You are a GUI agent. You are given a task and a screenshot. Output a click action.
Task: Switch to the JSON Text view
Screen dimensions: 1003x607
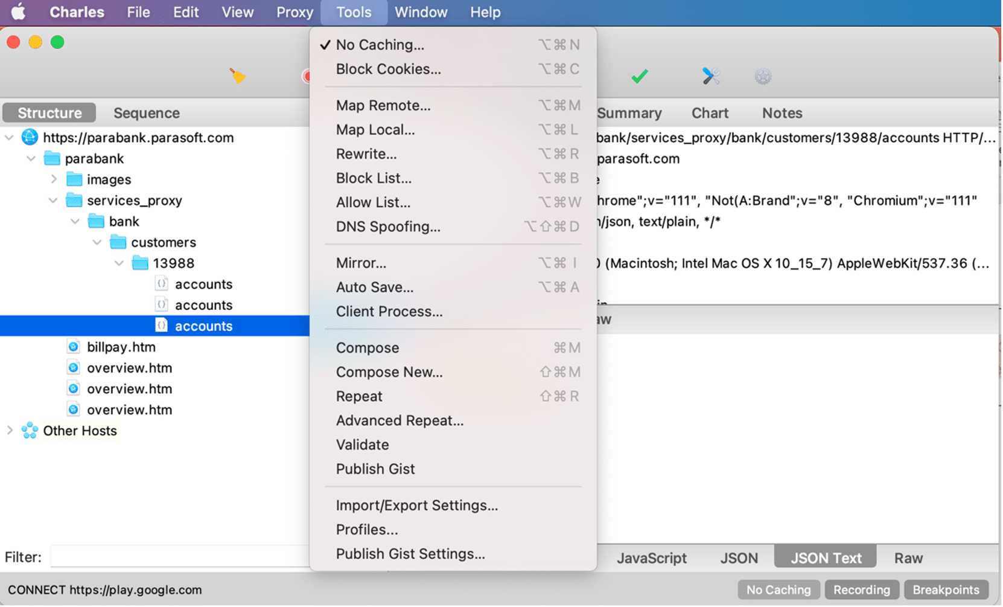[825, 557]
